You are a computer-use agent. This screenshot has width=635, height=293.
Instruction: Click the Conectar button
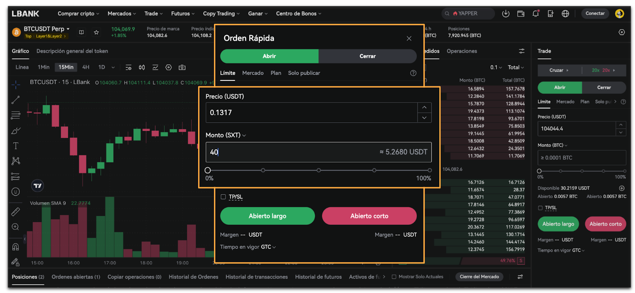point(595,13)
